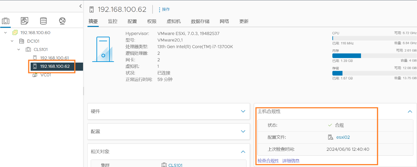Click the three-dot icon beside 操作

coord(159,10)
